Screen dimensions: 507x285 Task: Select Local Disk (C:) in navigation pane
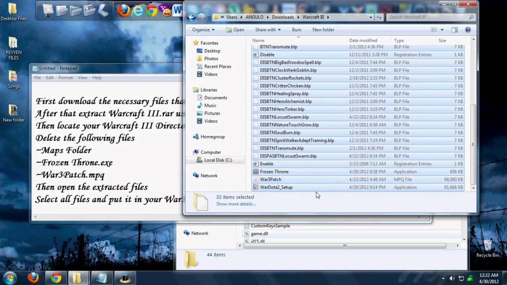click(x=218, y=160)
